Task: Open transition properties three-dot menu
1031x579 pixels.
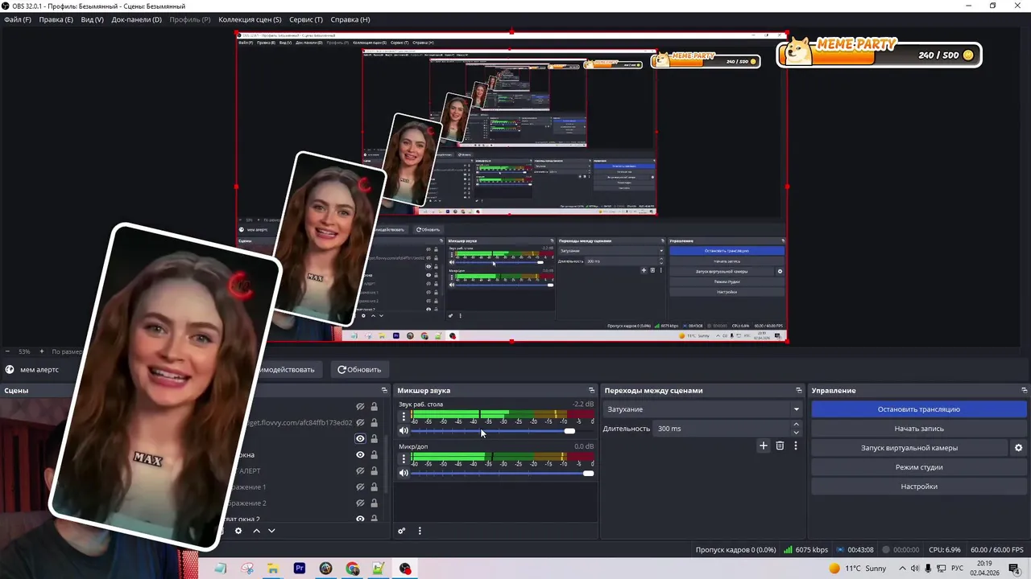Action: point(796,446)
